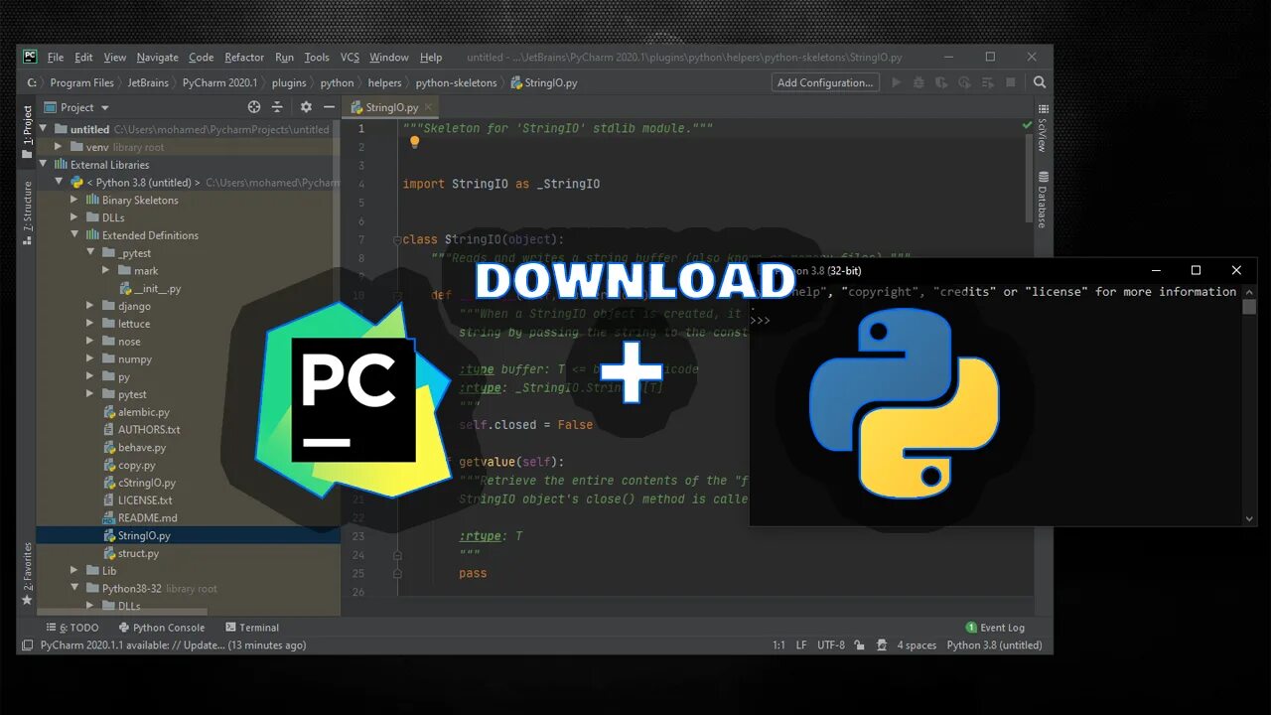Collapse Extended Definitions arrow
Image resolution: width=1271 pixels, height=715 pixels.
[x=74, y=235]
